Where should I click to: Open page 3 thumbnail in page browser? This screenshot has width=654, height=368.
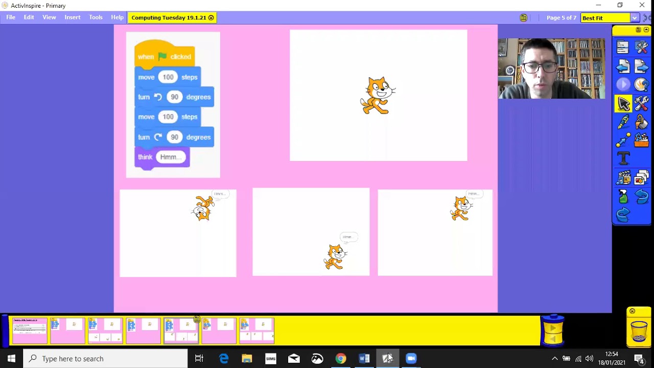pos(105,331)
